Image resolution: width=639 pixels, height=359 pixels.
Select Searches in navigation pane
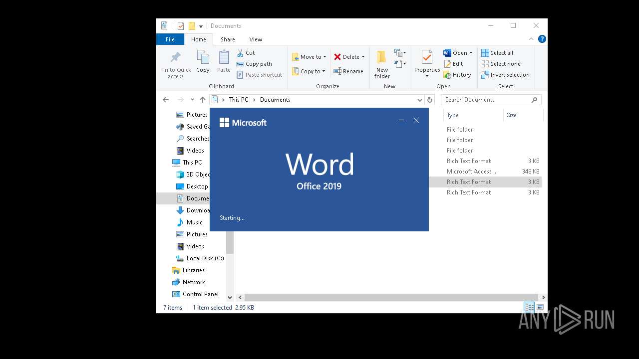193,139
